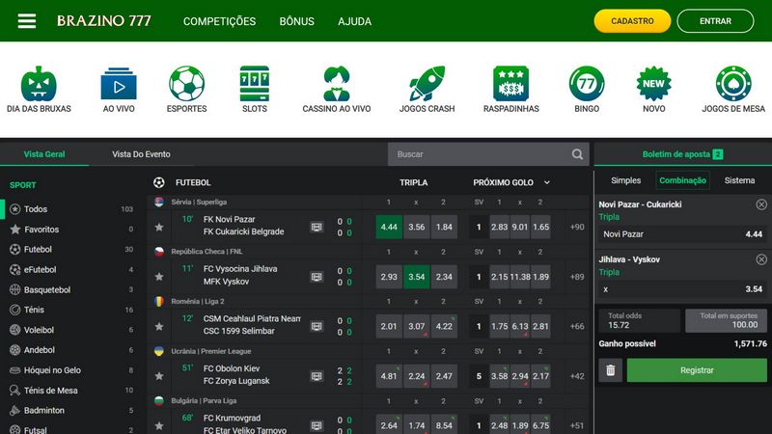This screenshot has width=772, height=434.
Task: Open the hamburger menu
Action: click(x=27, y=20)
